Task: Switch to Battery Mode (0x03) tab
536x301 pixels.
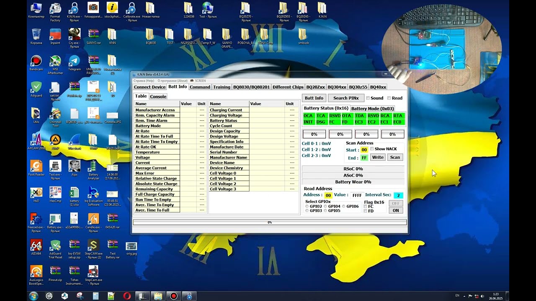Action: (372, 108)
